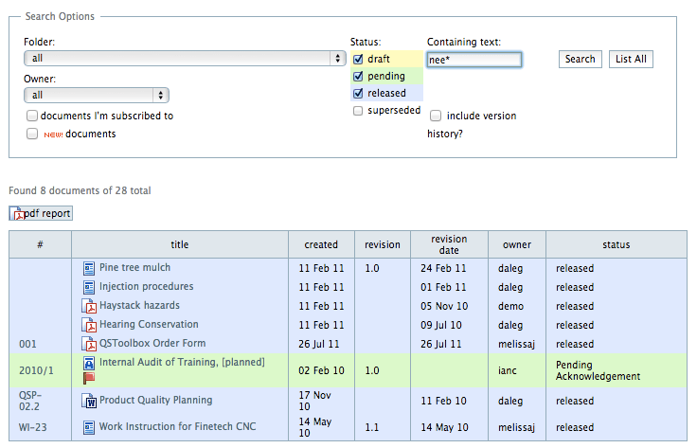Screen dimensions: 697x448
Task: Generate the pdf report
Action: click(41, 213)
